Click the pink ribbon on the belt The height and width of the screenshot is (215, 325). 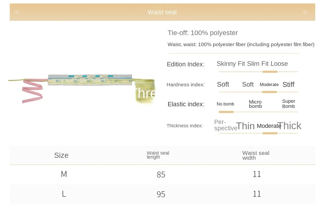32,90
